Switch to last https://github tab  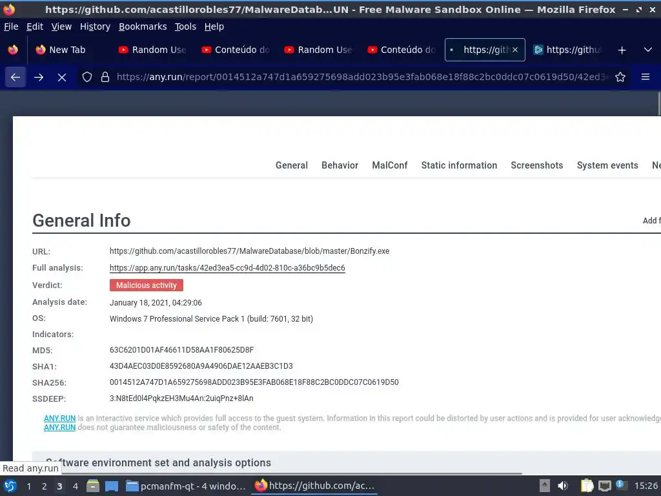(567, 50)
